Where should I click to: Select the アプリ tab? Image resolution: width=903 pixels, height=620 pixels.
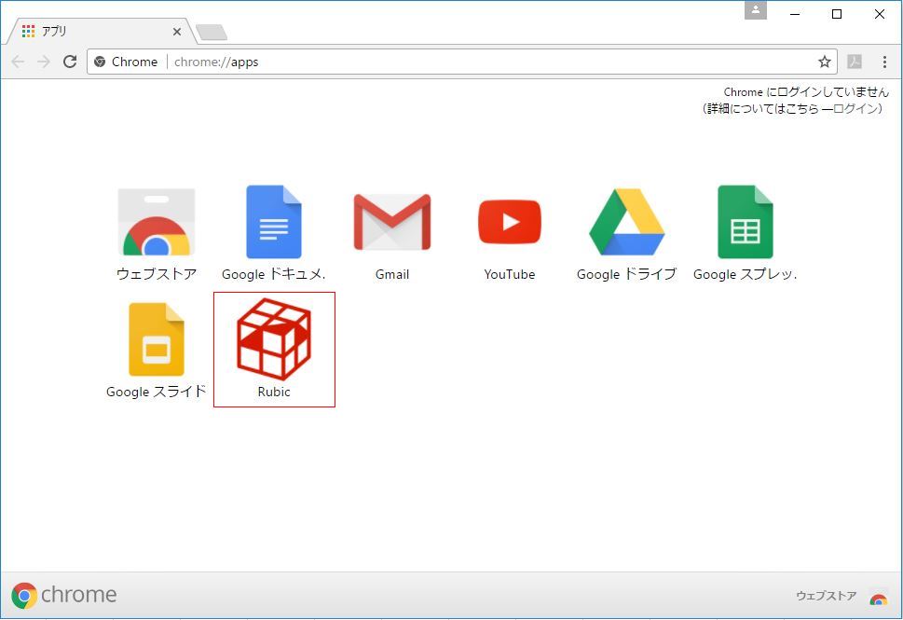point(101,32)
